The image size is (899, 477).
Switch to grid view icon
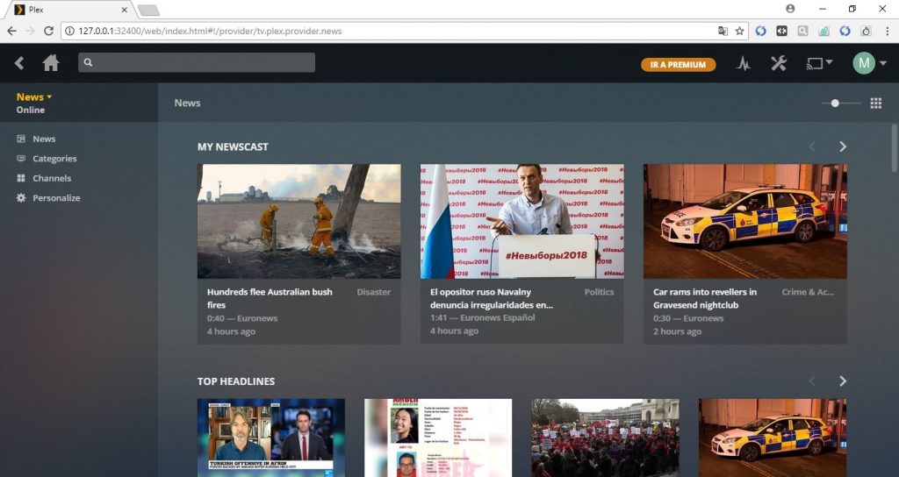pyautogui.click(x=875, y=103)
